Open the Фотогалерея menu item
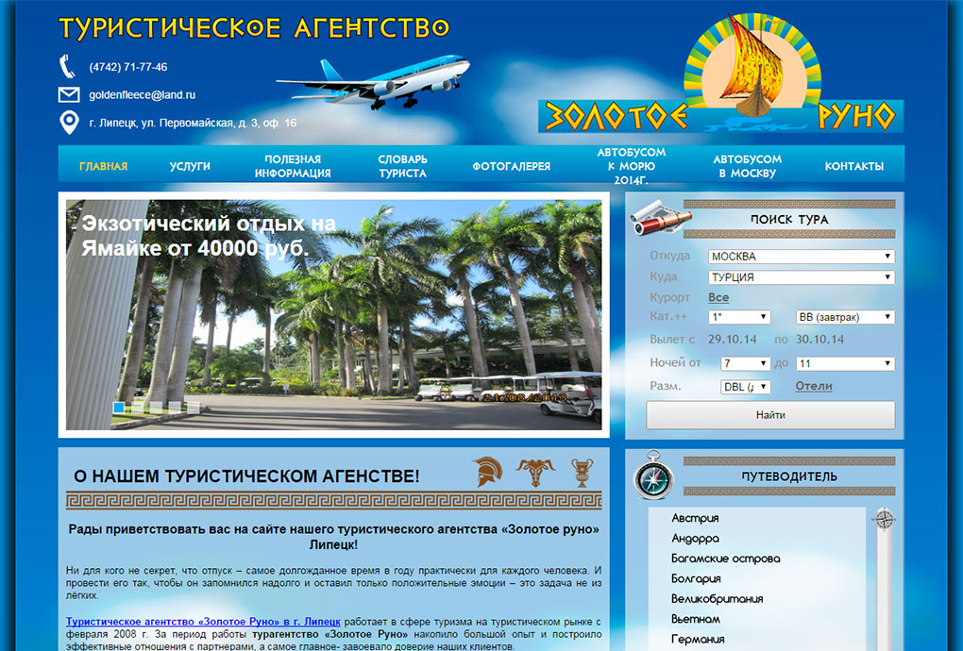963x651 pixels. pyautogui.click(x=511, y=166)
